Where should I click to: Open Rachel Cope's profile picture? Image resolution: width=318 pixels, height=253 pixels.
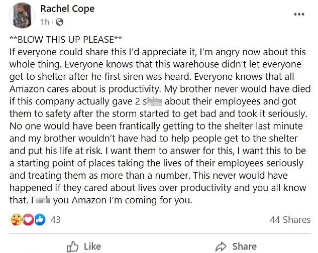coord(22,15)
